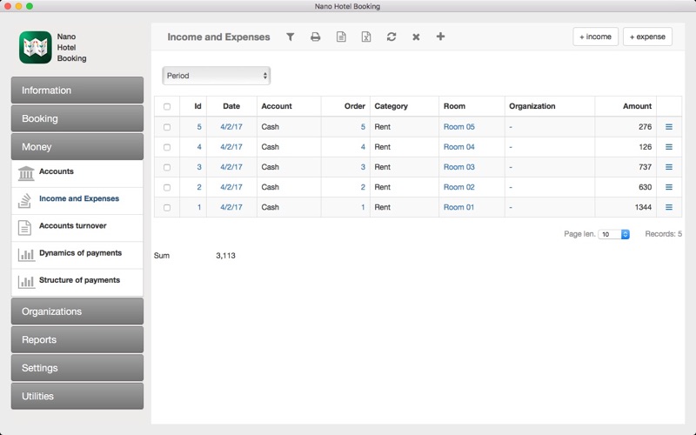This screenshot has width=696, height=435.
Task: Click the refresh arrows icon
Action: [391, 37]
